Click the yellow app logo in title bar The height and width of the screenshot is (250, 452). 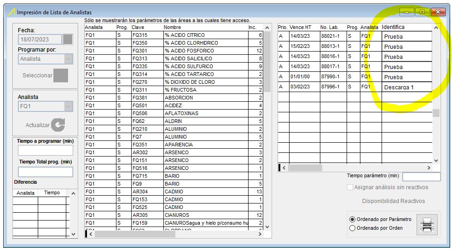click(12, 12)
